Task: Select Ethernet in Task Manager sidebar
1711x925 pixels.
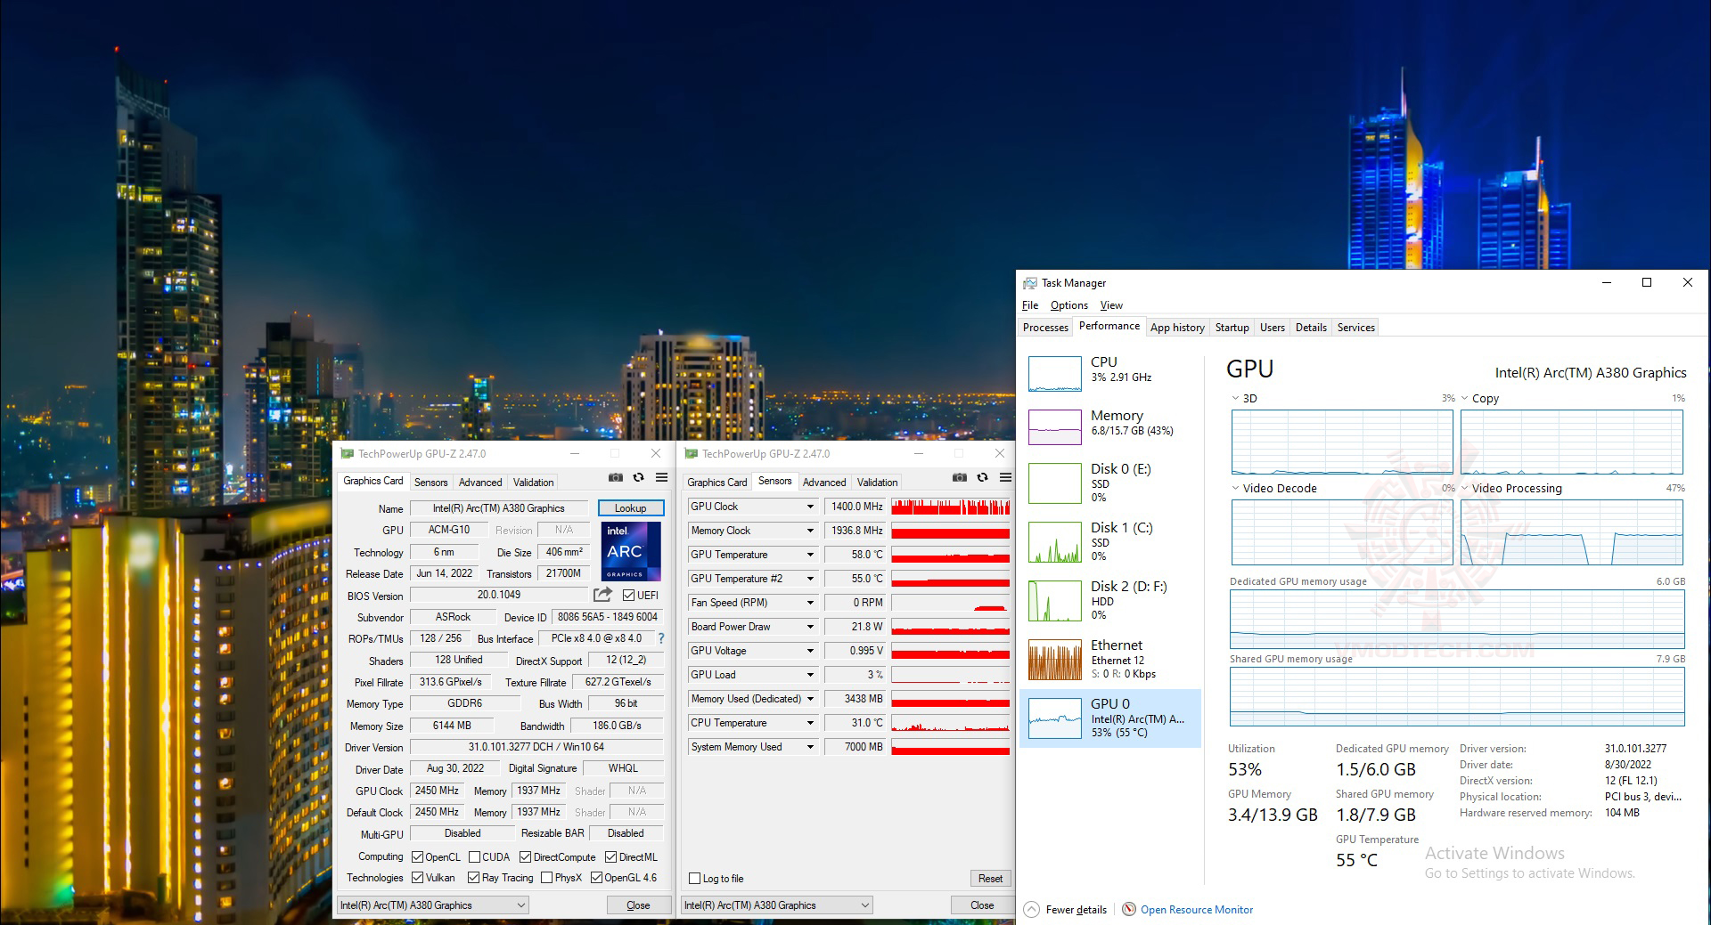Action: tap(1110, 658)
